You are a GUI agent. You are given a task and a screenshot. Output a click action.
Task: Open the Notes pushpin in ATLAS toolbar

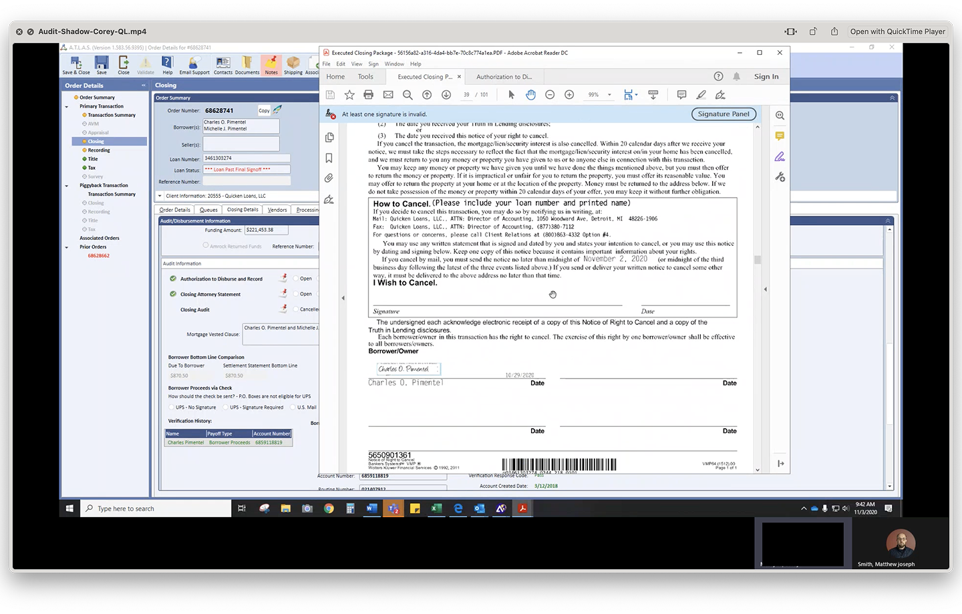click(x=271, y=65)
